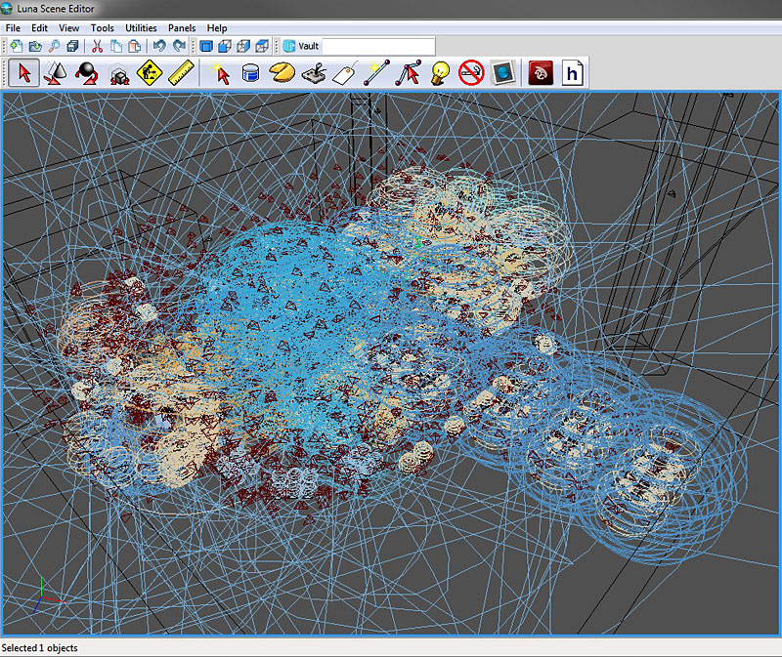Click the white tag label icon
The image size is (782, 657).
345,74
